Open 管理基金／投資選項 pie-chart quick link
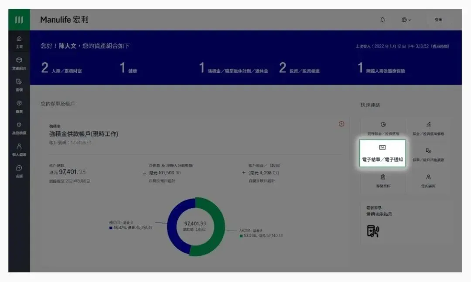Viewport: 471px width, 282px height. (383, 129)
